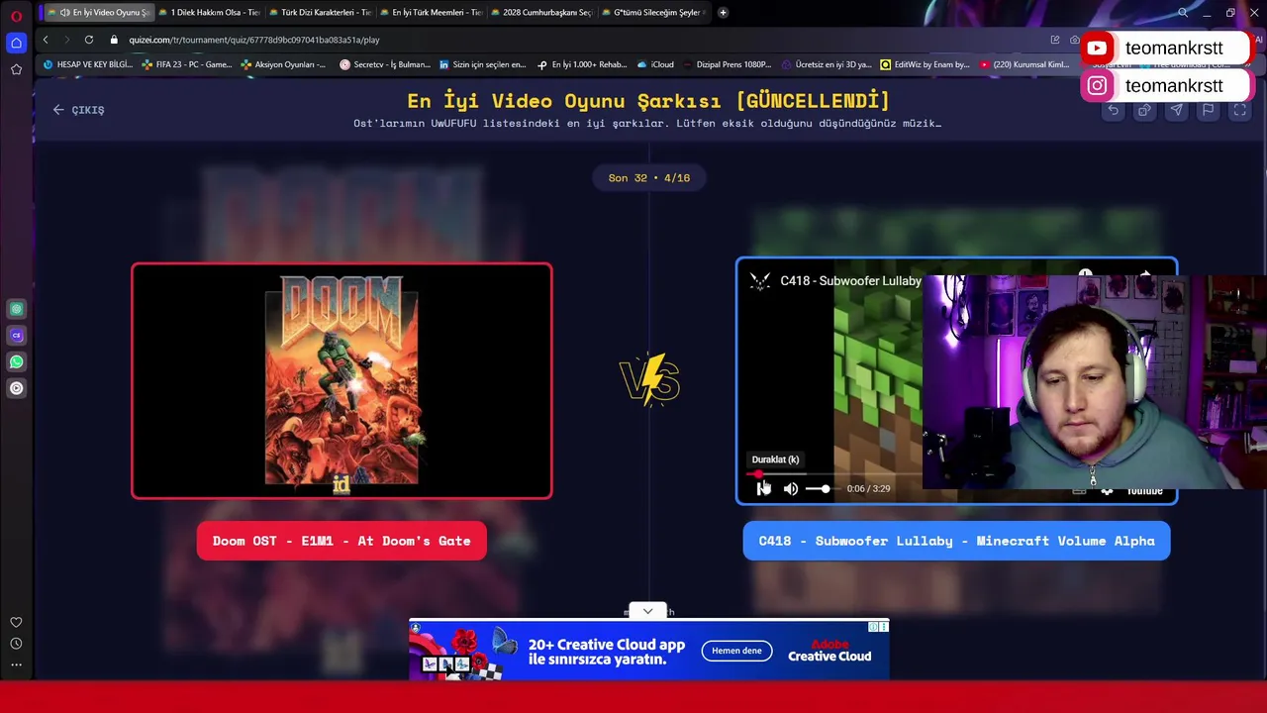The width and height of the screenshot is (1267, 713).
Task: Open the EditWiz by Enam bookmark
Action: (x=926, y=64)
